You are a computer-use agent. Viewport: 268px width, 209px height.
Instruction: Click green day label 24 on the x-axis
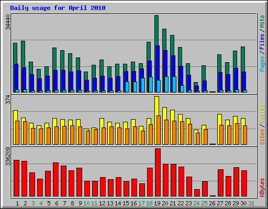pos(196,203)
